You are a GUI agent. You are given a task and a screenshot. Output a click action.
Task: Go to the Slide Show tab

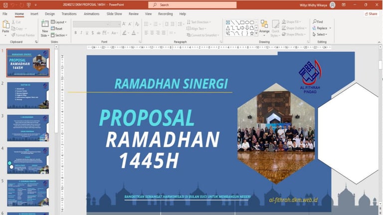tap(114, 14)
